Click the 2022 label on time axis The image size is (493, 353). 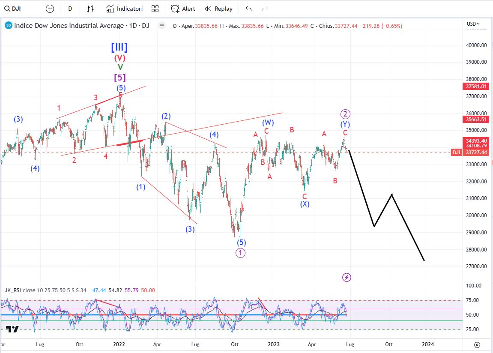(x=119, y=344)
